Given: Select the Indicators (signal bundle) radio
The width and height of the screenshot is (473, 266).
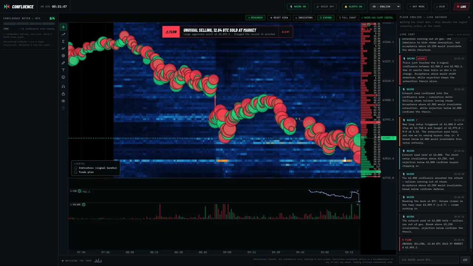Looking at the screenshot, I should tap(76, 168).
